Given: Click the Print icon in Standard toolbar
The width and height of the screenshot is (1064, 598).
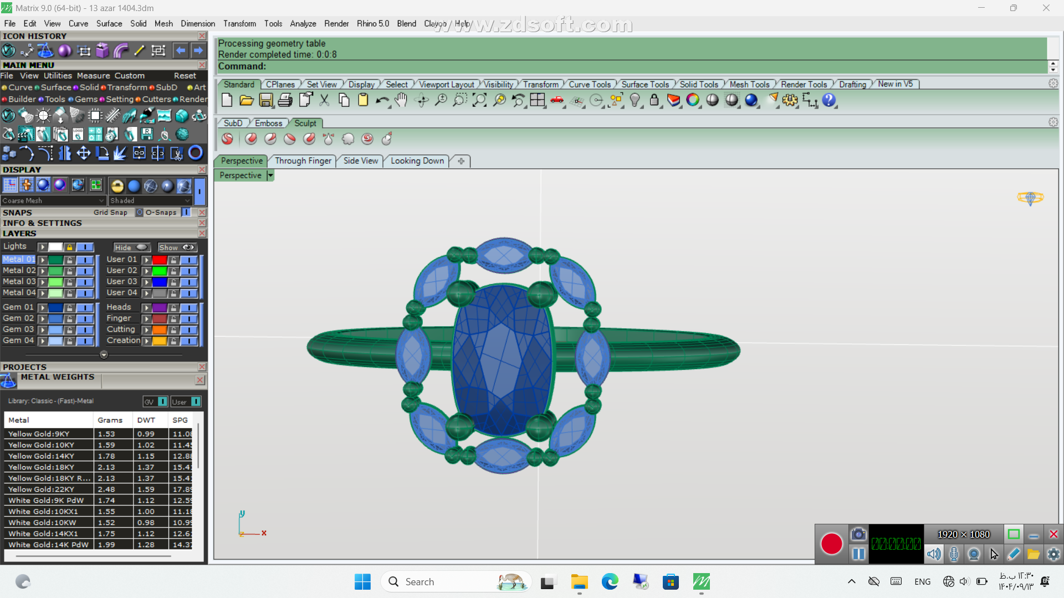Looking at the screenshot, I should (285, 100).
